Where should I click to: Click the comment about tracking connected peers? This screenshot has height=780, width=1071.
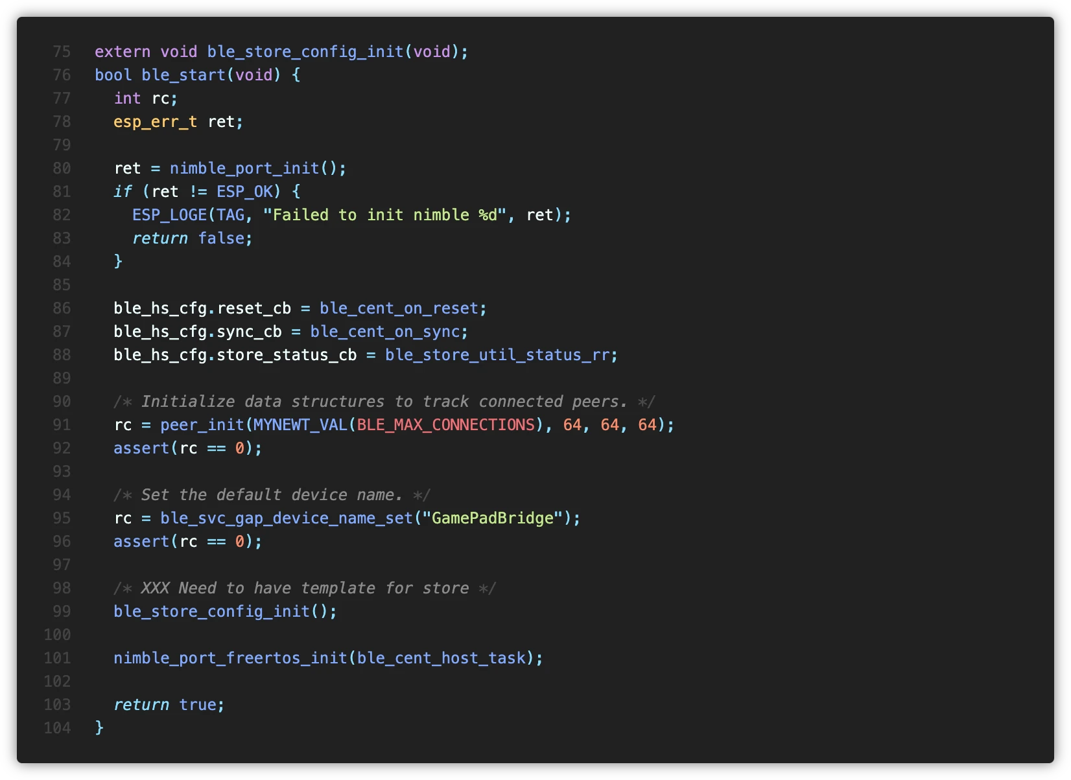(x=383, y=401)
